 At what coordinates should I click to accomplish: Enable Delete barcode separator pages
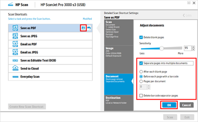(141, 96)
